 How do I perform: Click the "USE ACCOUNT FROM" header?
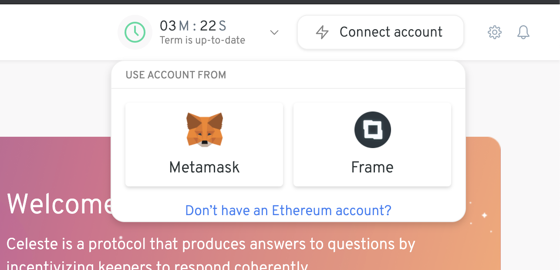pyautogui.click(x=176, y=75)
